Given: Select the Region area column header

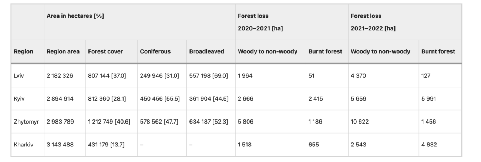Looking at the screenshot, I should coord(63,52).
